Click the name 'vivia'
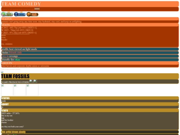 3,37
